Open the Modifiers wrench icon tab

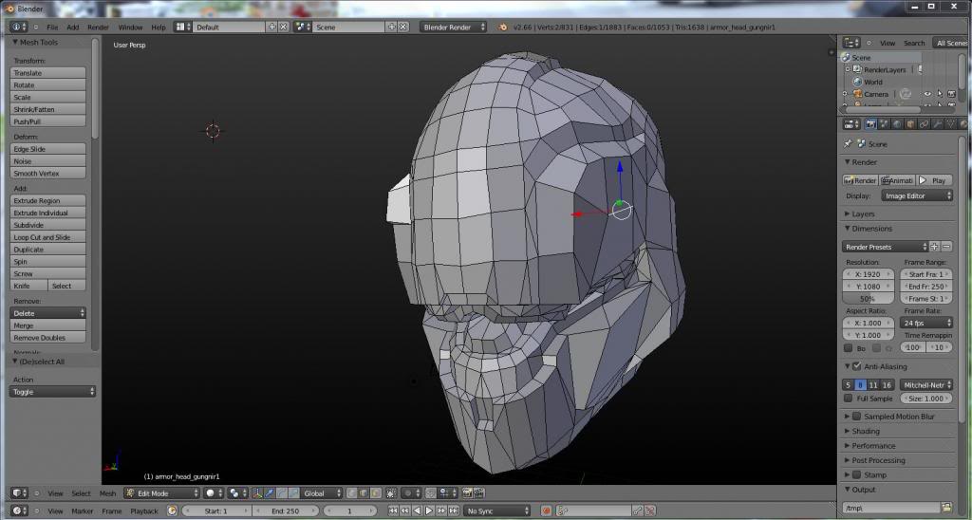coord(937,124)
